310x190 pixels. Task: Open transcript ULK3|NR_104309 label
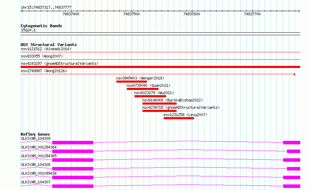(x=36, y=138)
